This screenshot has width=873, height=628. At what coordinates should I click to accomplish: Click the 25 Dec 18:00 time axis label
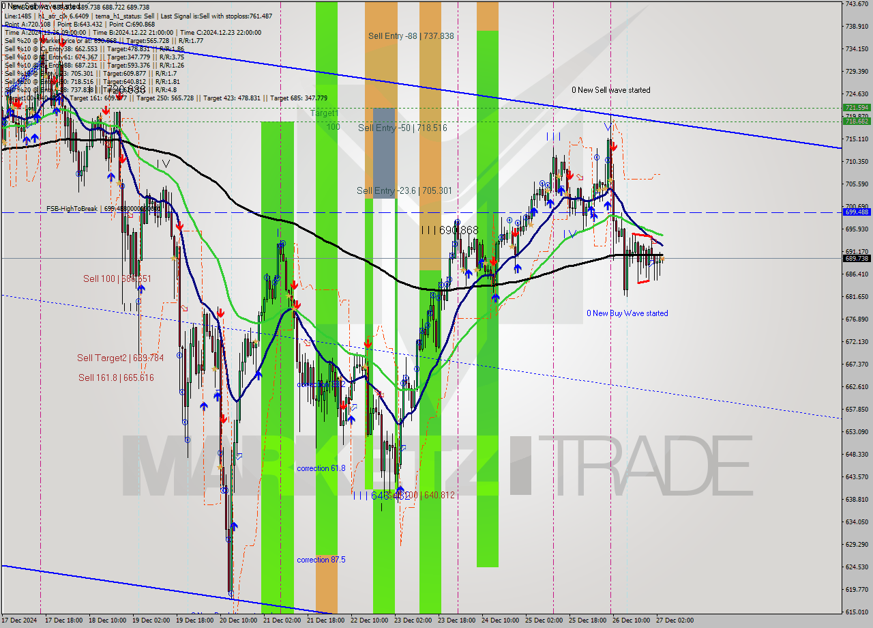[x=587, y=620]
